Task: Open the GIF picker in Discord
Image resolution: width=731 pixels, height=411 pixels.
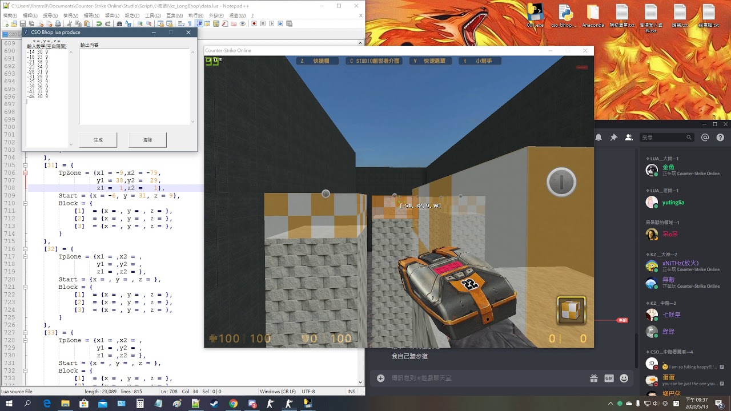Action: coord(609,378)
